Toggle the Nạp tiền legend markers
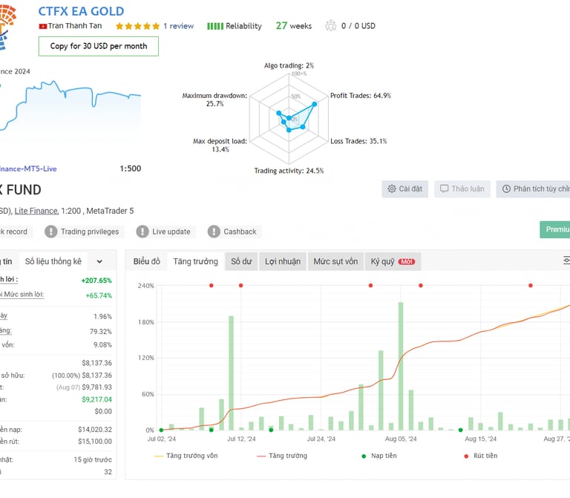Screen dimensions: 570x498 (x=379, y=456)
